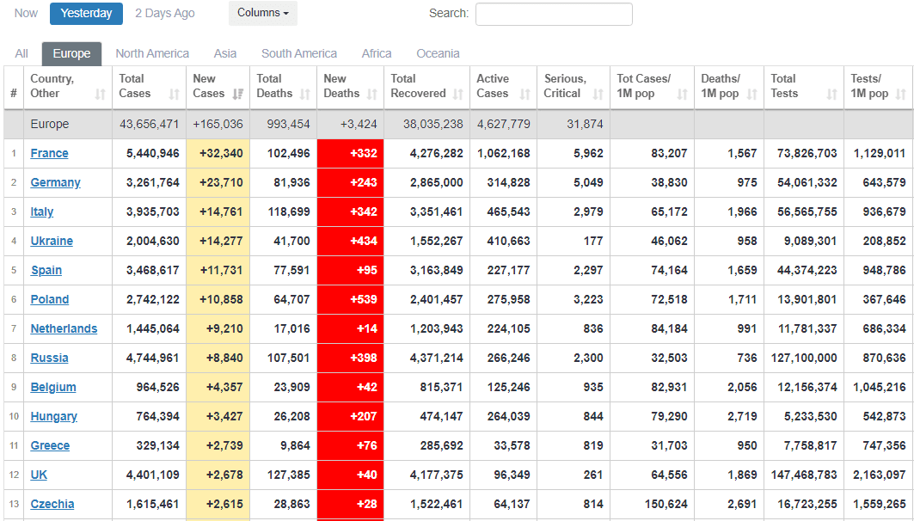Switch to the North America tab
Image resolution: width=914 pixels, height=521 pixels.
click(x=152, y=53)
